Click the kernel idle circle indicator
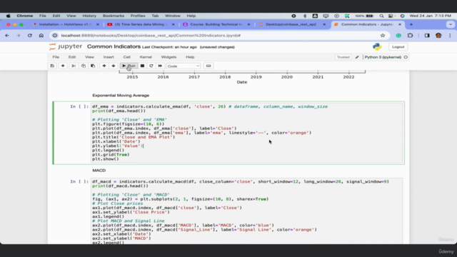This screenshot has height=257, width=457. [406, 57]
